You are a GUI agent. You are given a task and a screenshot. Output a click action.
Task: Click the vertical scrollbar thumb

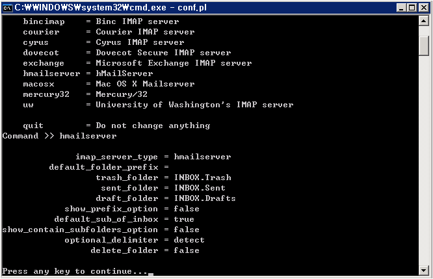pyautogui.click(x=424, y=46)
